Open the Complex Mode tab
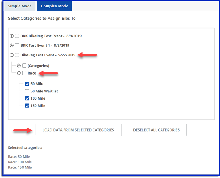Viewport: 220px width, 178px height. click(54, 6)
